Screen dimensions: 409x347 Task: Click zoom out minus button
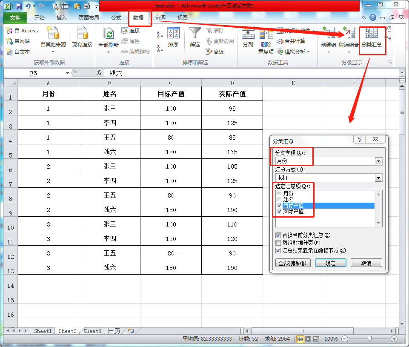tap(345, 339)
